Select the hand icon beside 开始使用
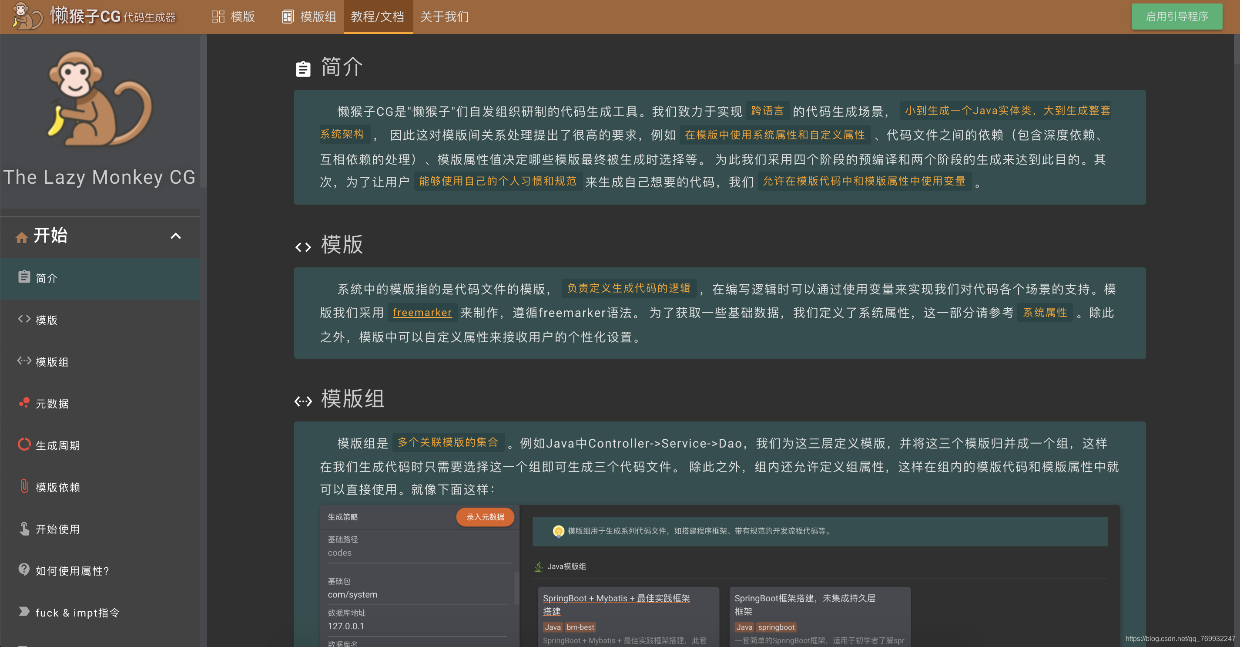Screen dimensions: 1240x647 coord(24,529)
